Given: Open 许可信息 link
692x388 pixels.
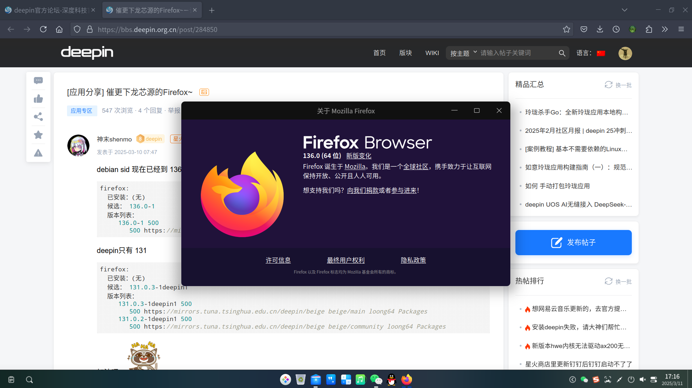Looking at the screenshot, I should point(278,260).
